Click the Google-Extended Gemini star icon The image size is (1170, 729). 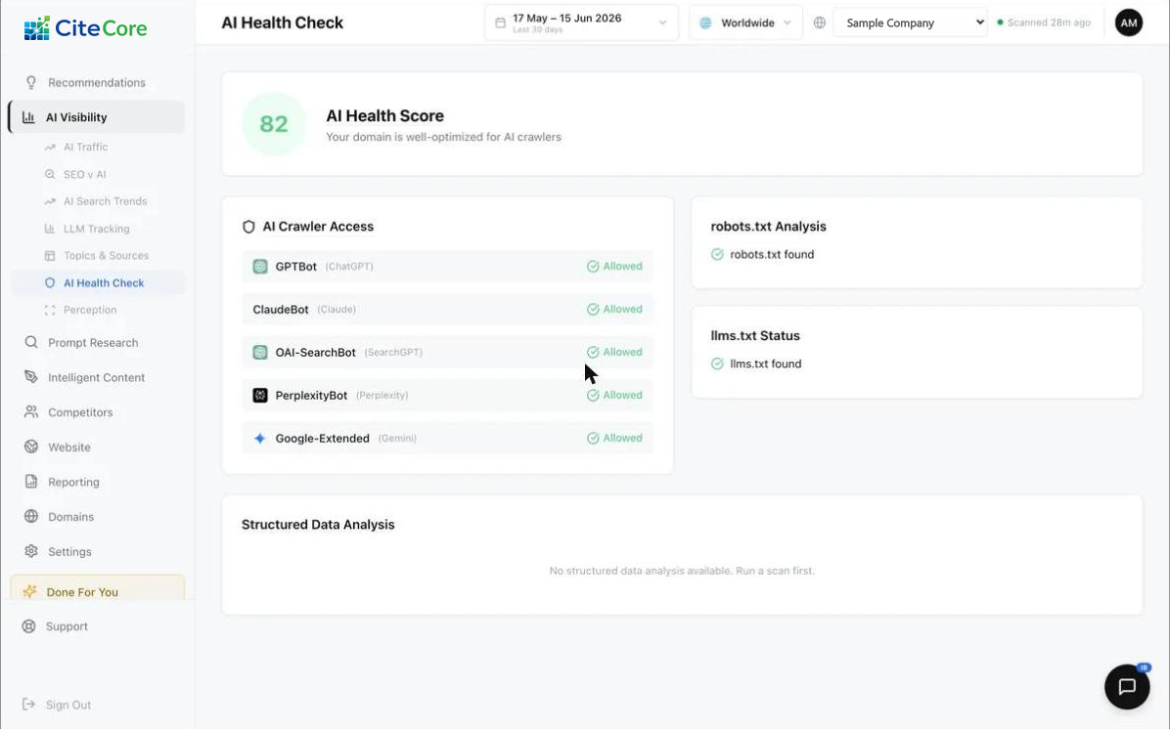pos(259,439)
